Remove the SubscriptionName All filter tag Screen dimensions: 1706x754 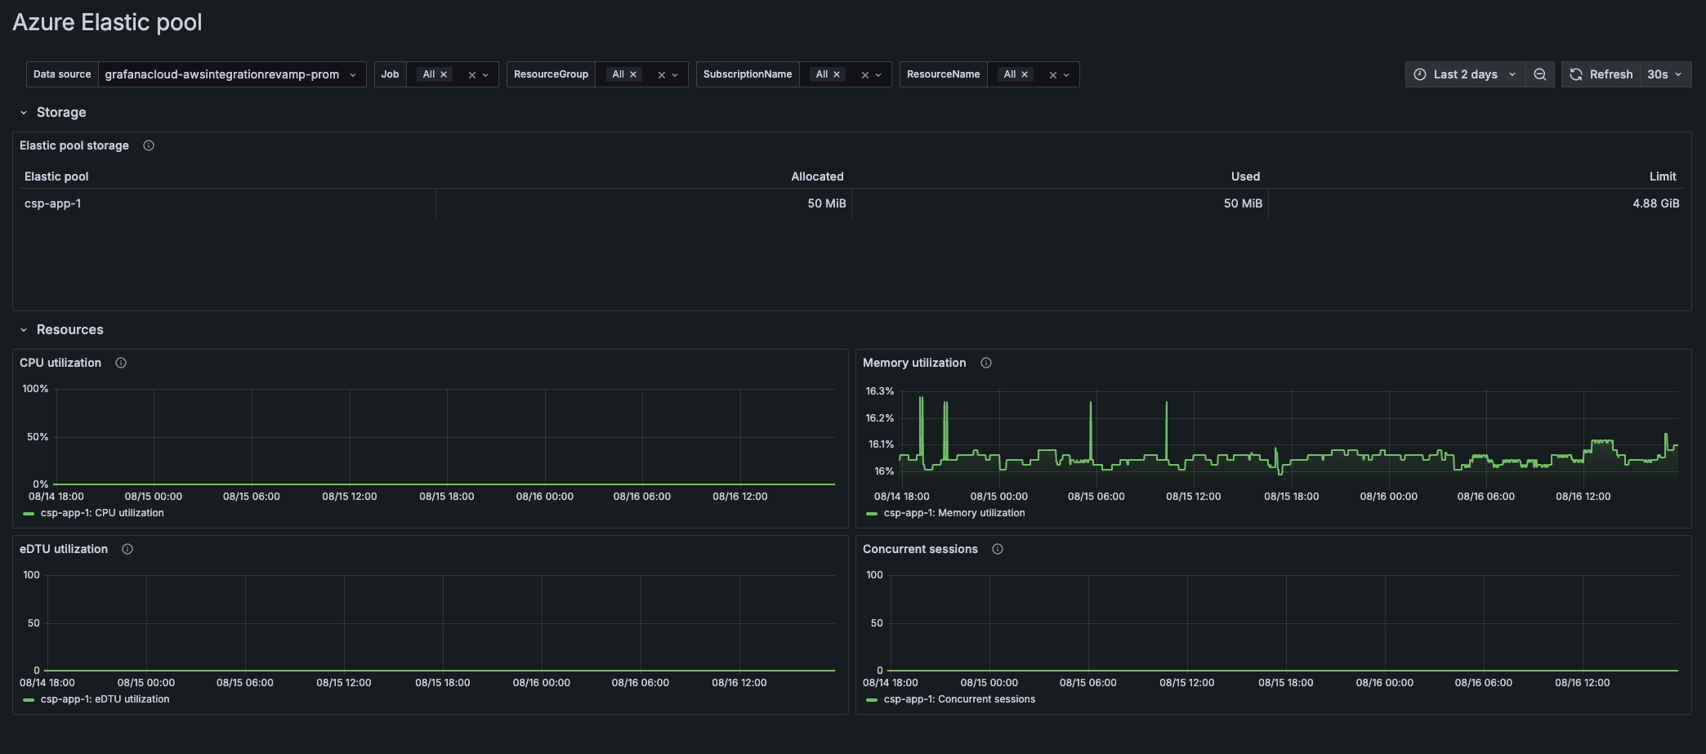(837, 74)
